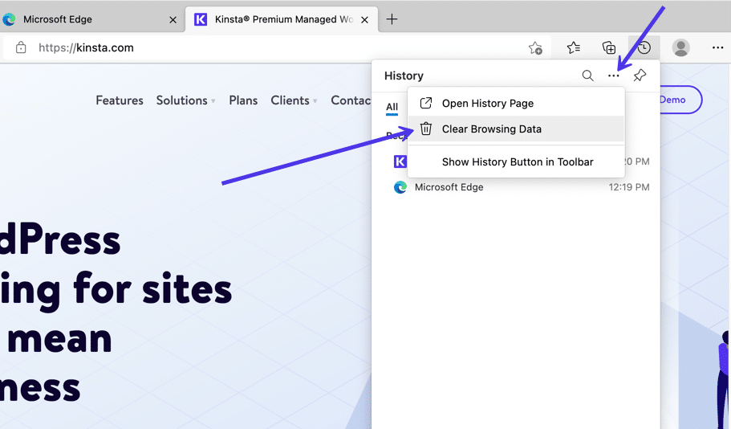Open the Favorites list icon
731x429 pixels.
coord(574,47)
